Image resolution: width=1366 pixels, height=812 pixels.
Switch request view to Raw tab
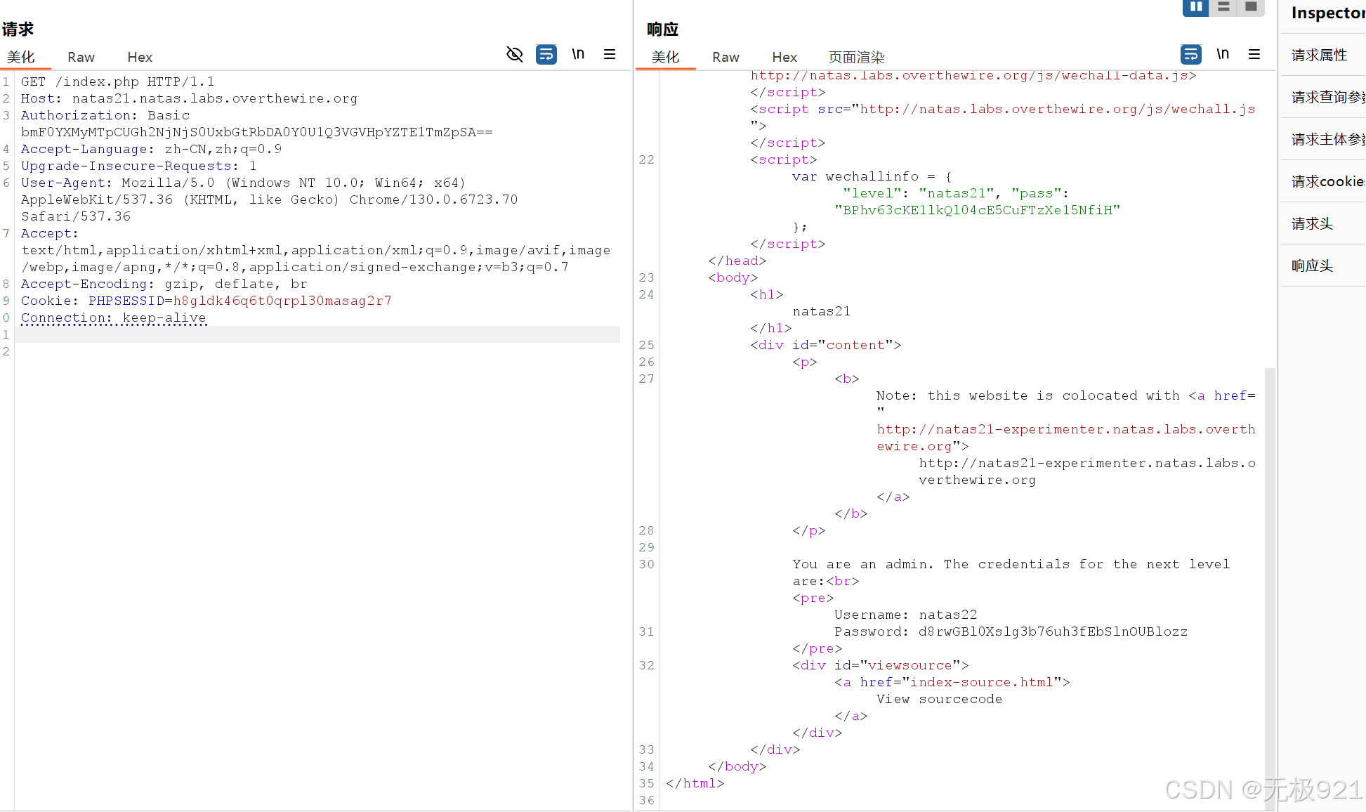(81, 57)
